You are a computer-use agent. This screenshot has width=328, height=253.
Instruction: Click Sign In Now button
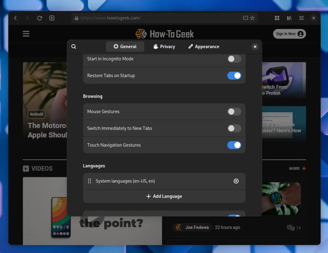(x=289, y=34)
